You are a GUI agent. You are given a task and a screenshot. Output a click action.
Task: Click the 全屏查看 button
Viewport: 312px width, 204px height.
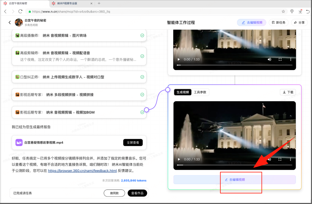(x=133, y=143)
